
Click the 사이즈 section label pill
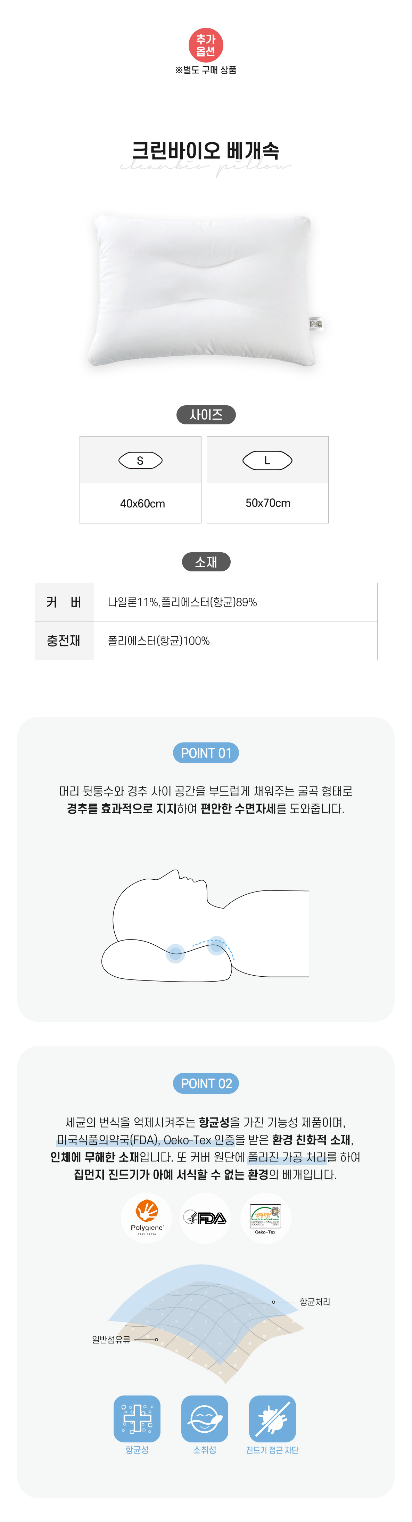tap(206, 415)
